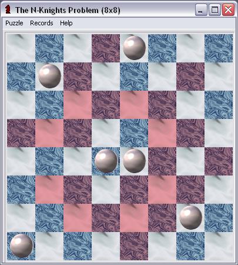Viewport: 238px width, 265px height.
Task: Open the Records menu
Action: coord(42,23)
